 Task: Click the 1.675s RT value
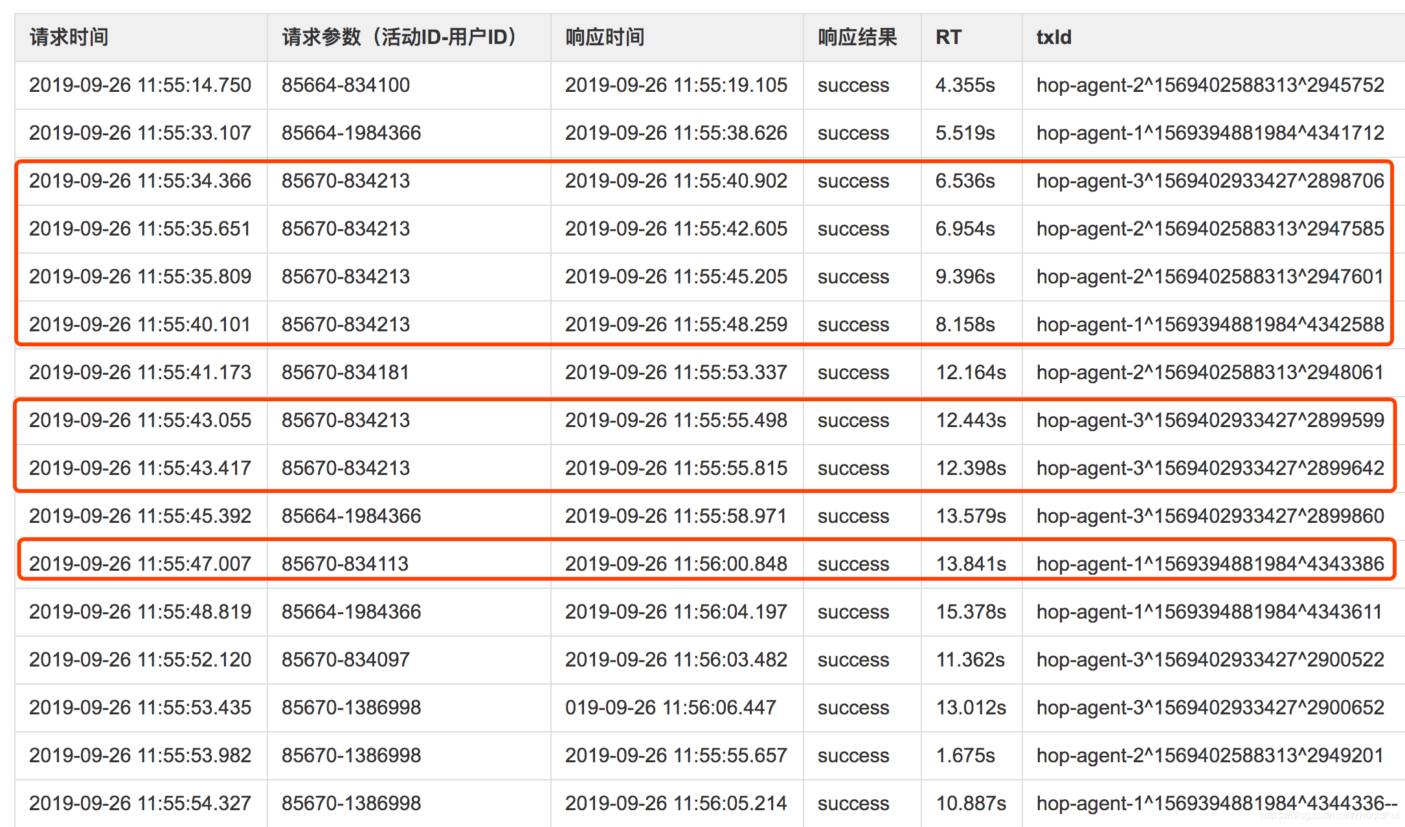pos(965,756)
